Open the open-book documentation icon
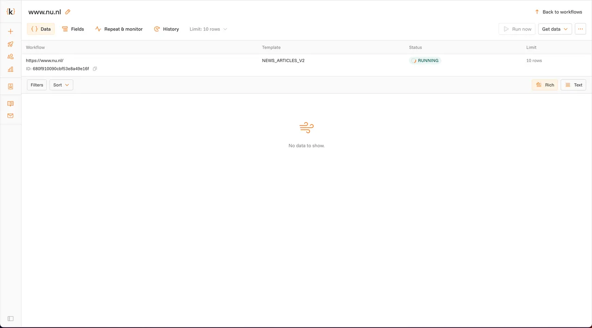Image resolution: width=592 pixels, height=328 pixels. pos(11,104)
